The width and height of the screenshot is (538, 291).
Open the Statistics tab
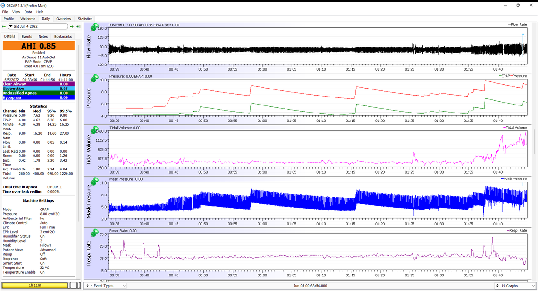[x=85, y=19]
